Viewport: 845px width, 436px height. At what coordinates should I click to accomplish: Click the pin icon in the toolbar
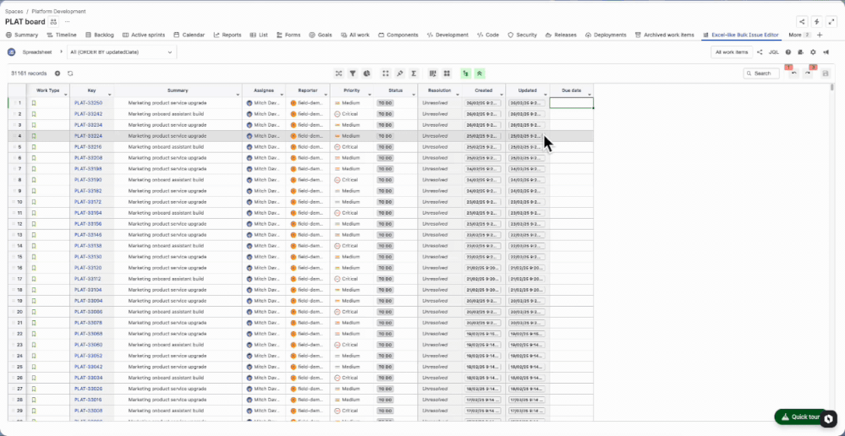tap(400, 74)
